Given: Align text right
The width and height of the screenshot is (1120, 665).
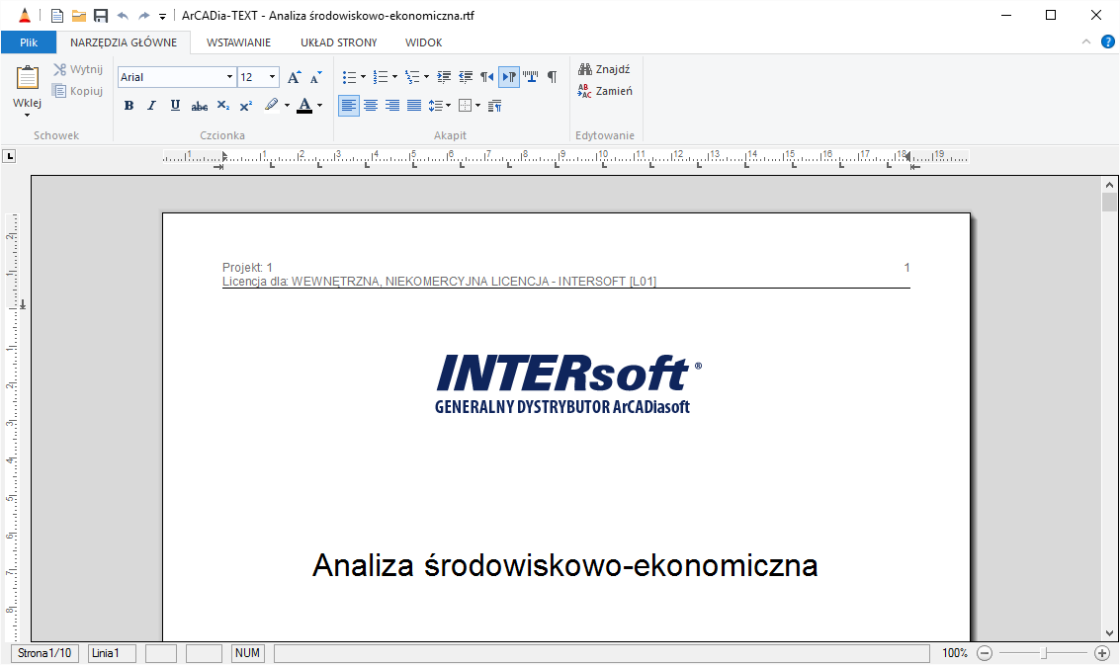Looking at the screenshot, I should coord(392,106).
